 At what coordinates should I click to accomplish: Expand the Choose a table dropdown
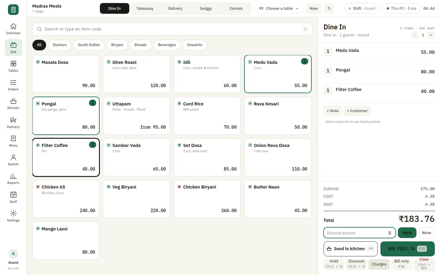(279, 9)
